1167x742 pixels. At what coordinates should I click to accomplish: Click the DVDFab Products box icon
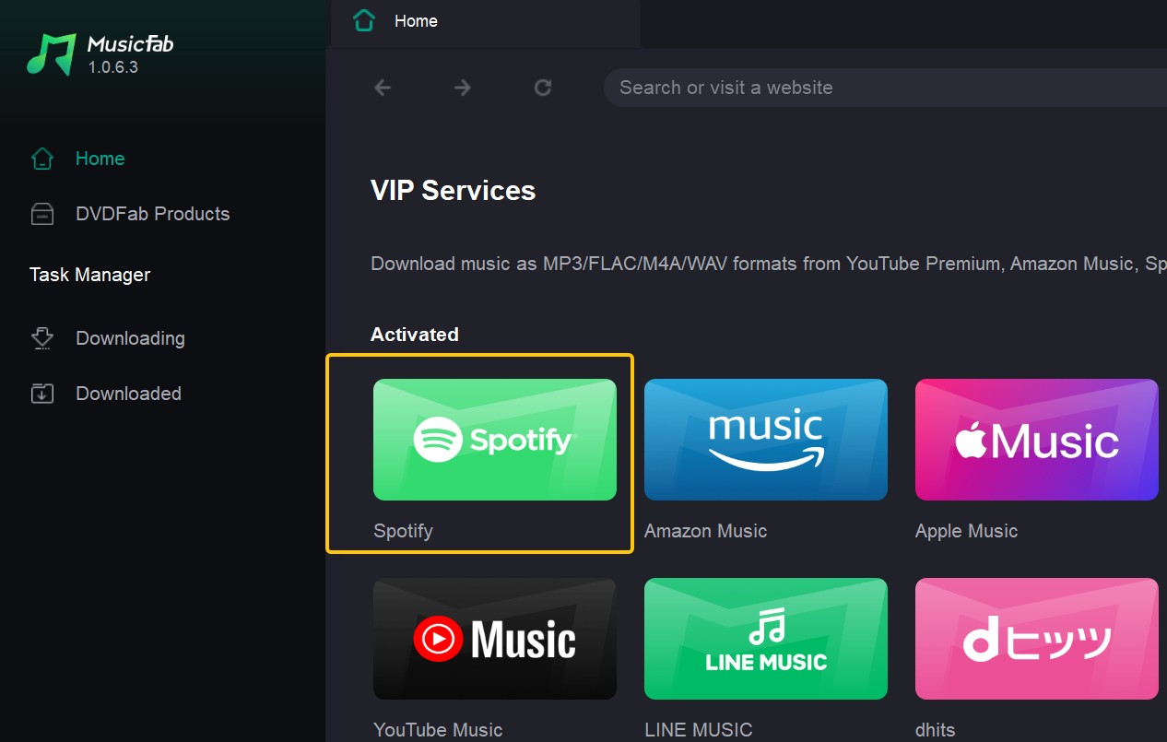click(42, 214)
